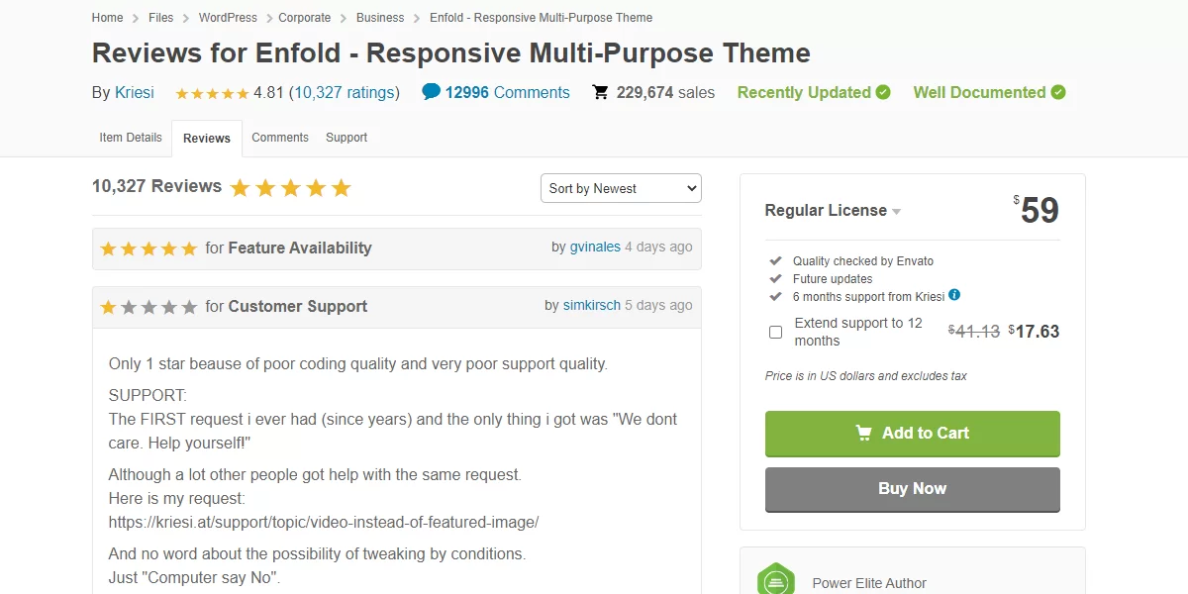Screen dimensions: 1188x594
Task: Open the Comments tab
Action: pos(280,138)
